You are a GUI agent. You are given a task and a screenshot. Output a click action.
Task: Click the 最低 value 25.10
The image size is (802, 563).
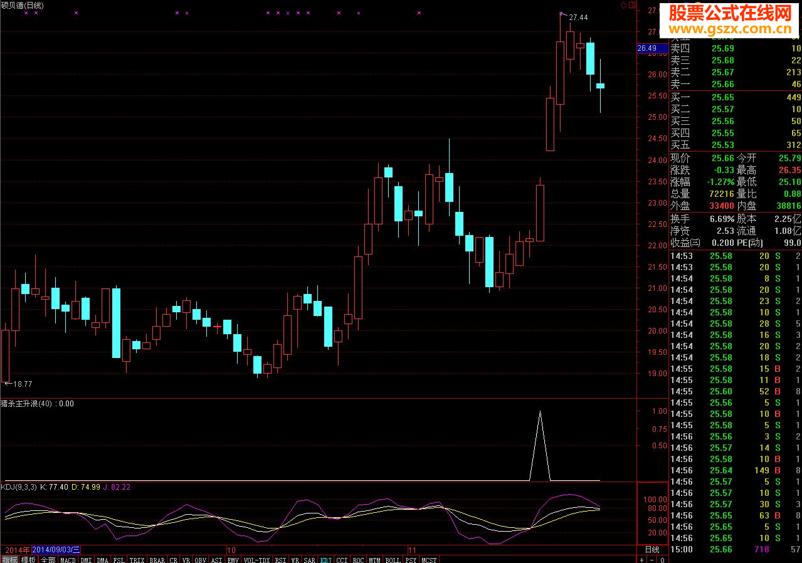tap(789, 182)
